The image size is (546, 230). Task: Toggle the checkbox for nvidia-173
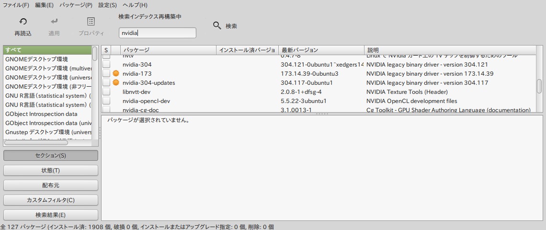tap(106, 73)
